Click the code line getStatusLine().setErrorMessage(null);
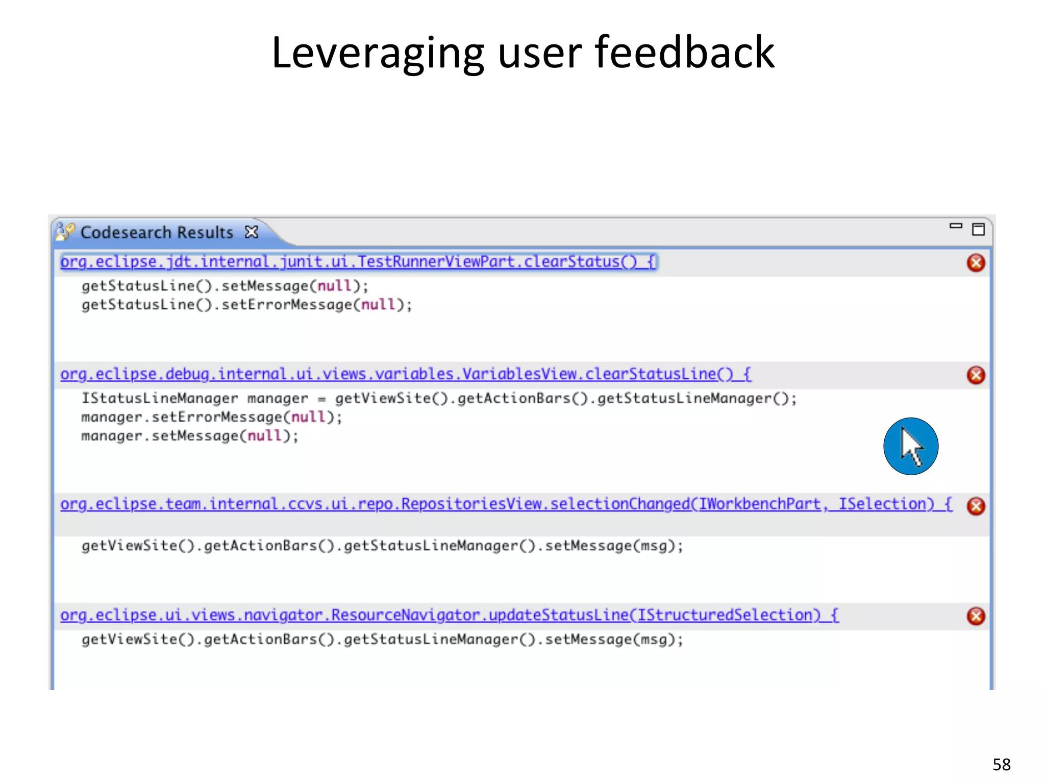This screenshot has width=1045, height=784. [246, 305]
